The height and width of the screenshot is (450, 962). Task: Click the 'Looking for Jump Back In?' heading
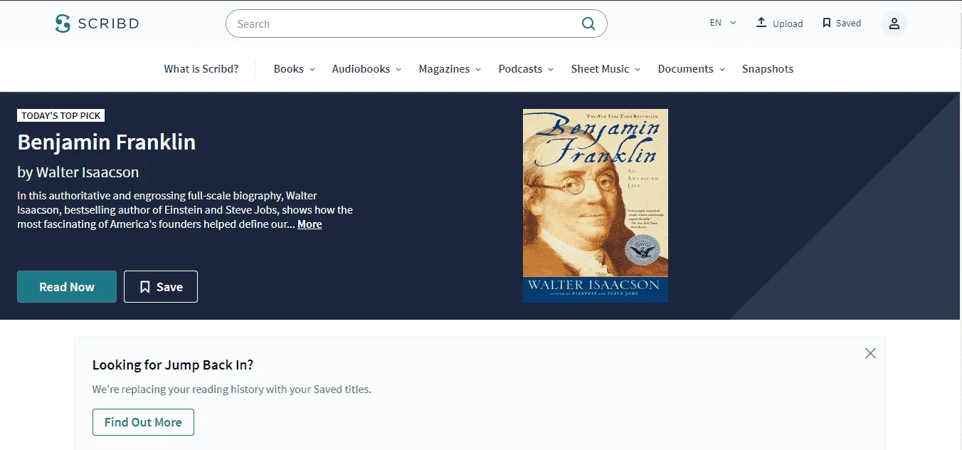pos(173,365)
